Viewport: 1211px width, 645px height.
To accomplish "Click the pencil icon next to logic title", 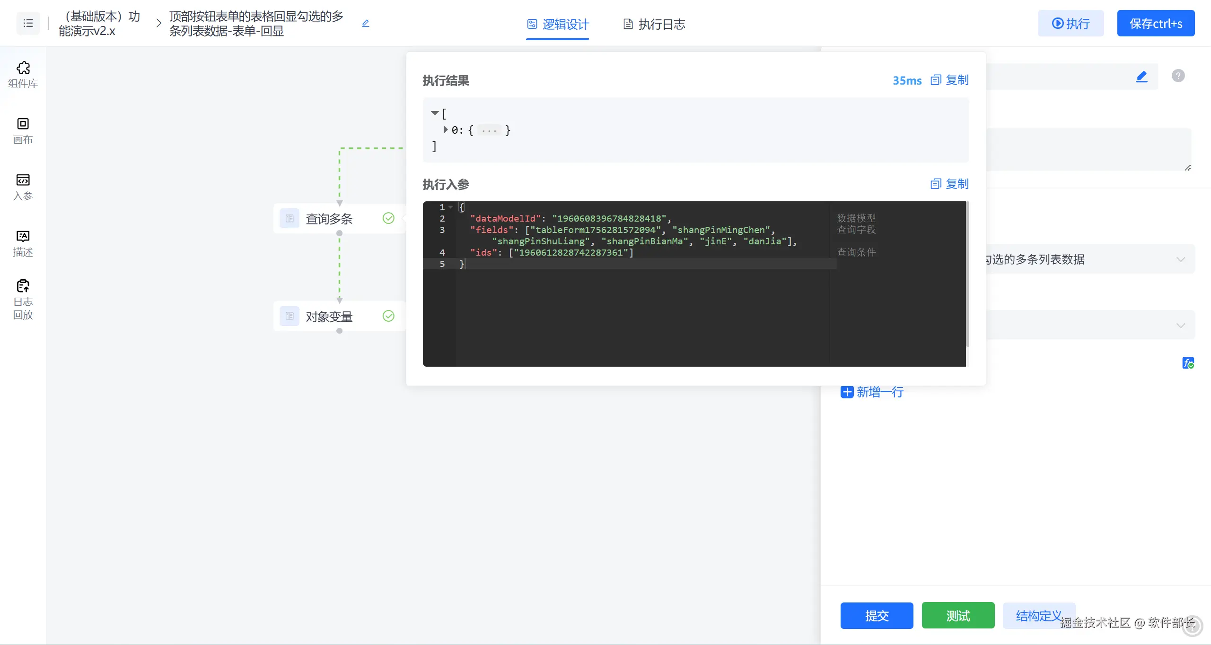I will pyautogui.click(x=365, y=23).
